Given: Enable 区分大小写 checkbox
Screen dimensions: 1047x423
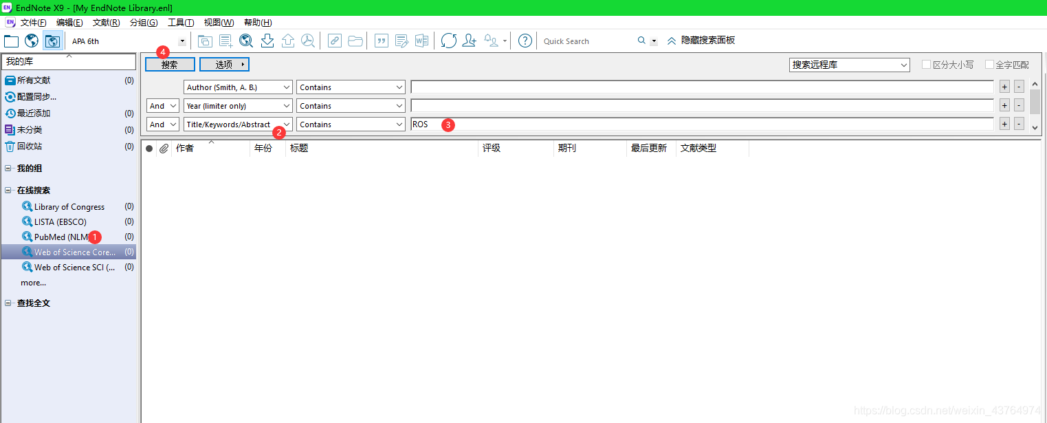Looking at the screenshot, I should click(x=926, y=65).
